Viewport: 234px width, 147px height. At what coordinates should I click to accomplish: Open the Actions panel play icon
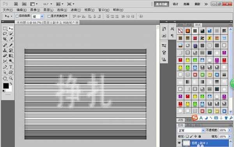[164, 36]
